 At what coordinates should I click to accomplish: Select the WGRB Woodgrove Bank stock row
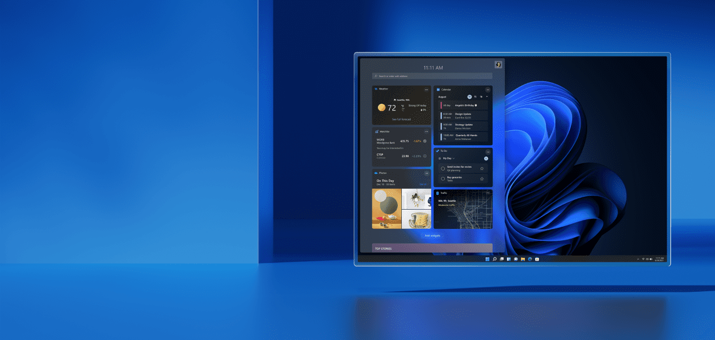point(401,141)
